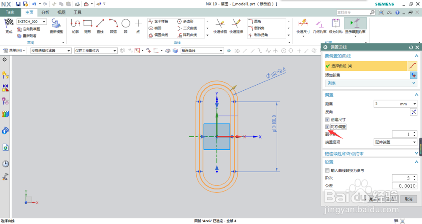Open the 距离 mm units dropdown arrow

click(414, 104)
